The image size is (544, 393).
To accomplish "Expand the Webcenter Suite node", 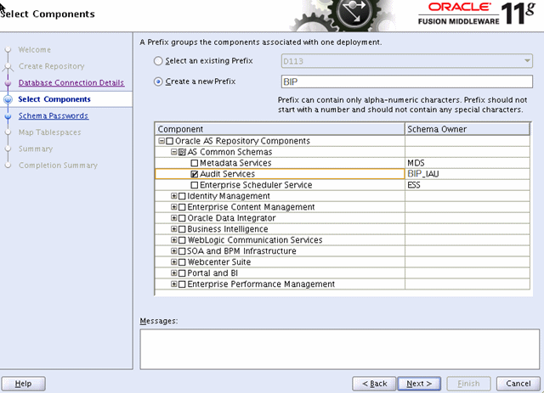I will click(x=173, y=262).
